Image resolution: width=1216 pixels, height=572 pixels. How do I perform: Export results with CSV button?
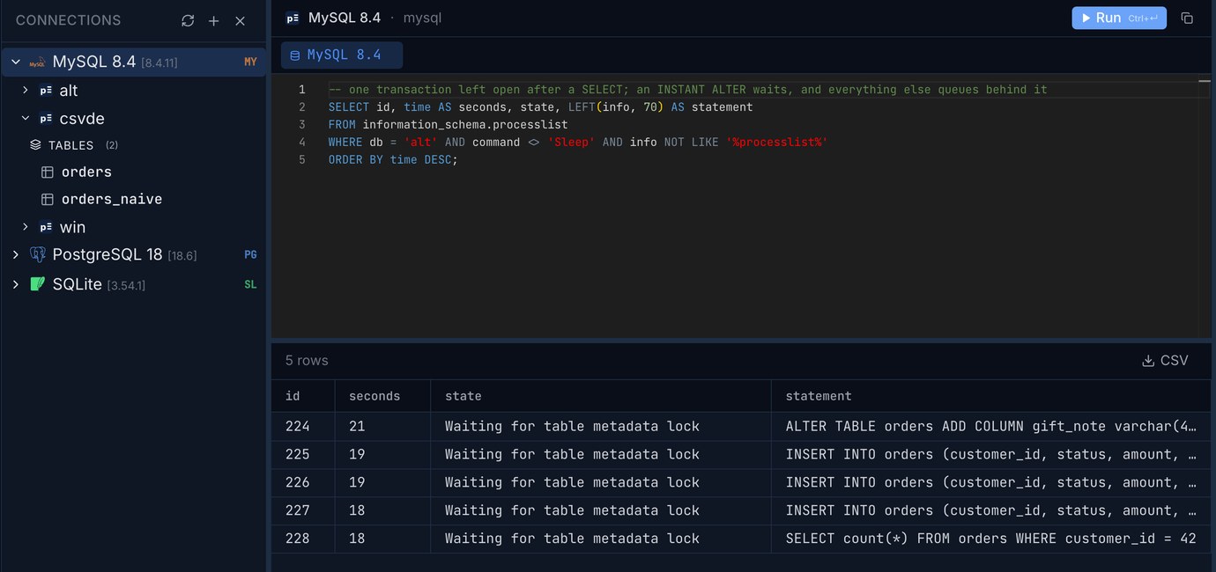(x=1165, y=360)
